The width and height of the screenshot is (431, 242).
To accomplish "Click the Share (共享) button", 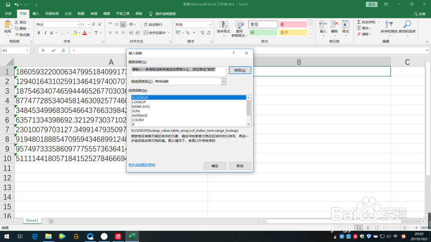I will (x=420, y=14).
